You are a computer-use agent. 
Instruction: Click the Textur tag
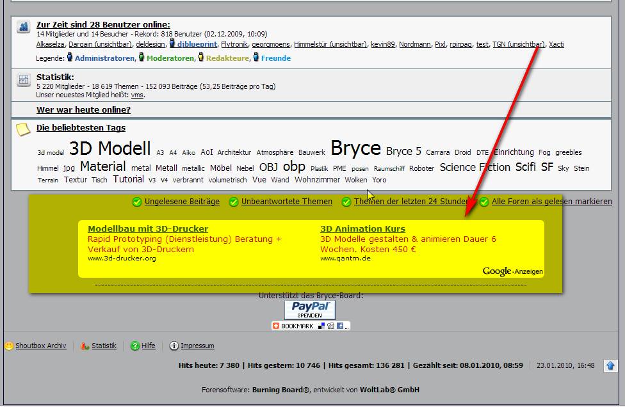[x=76, y=180]
